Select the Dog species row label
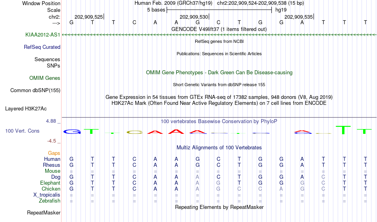 click(56, 177)
